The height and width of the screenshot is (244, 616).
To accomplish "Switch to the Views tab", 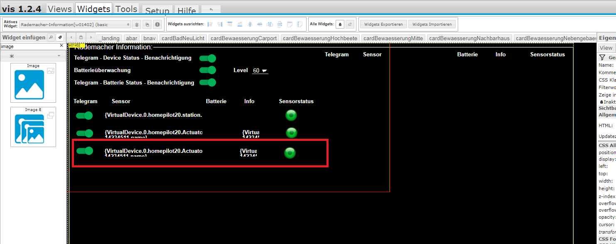I will click(60, 9).
